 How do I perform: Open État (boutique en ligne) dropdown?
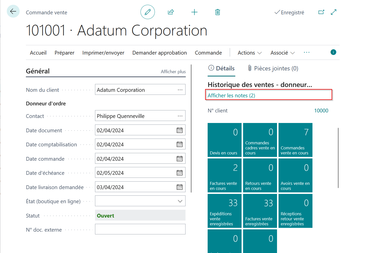(180, 201)
